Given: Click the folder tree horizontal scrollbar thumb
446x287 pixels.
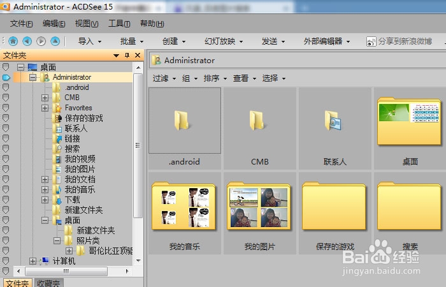Looking at the screenshot, I should tap(66, 271).
